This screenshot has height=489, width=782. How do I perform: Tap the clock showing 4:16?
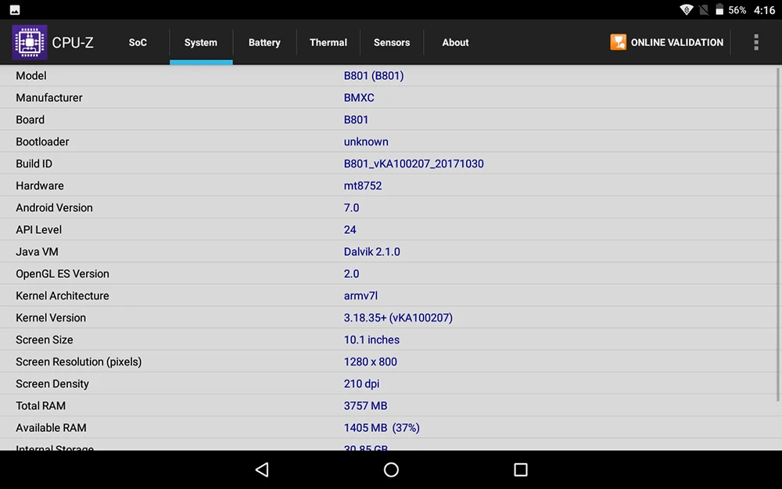pos(764,10)
